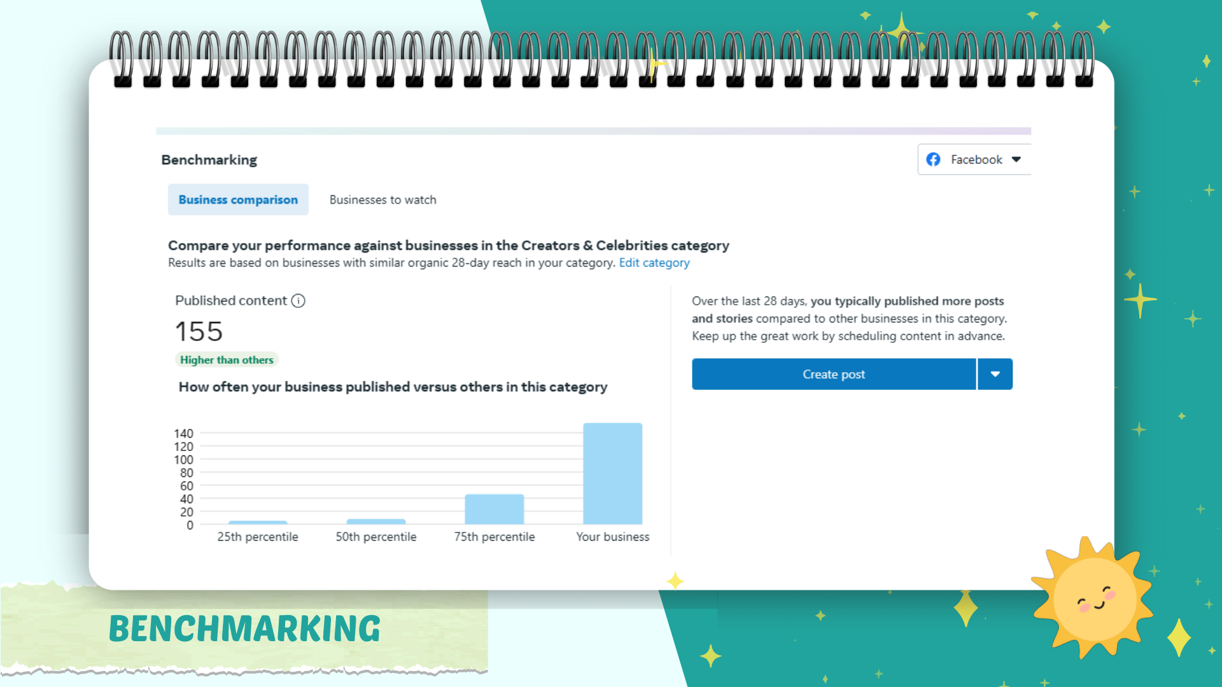1222x687 pixels.
Task: Expand the Create post options arrow
Action: coord(995,374)
